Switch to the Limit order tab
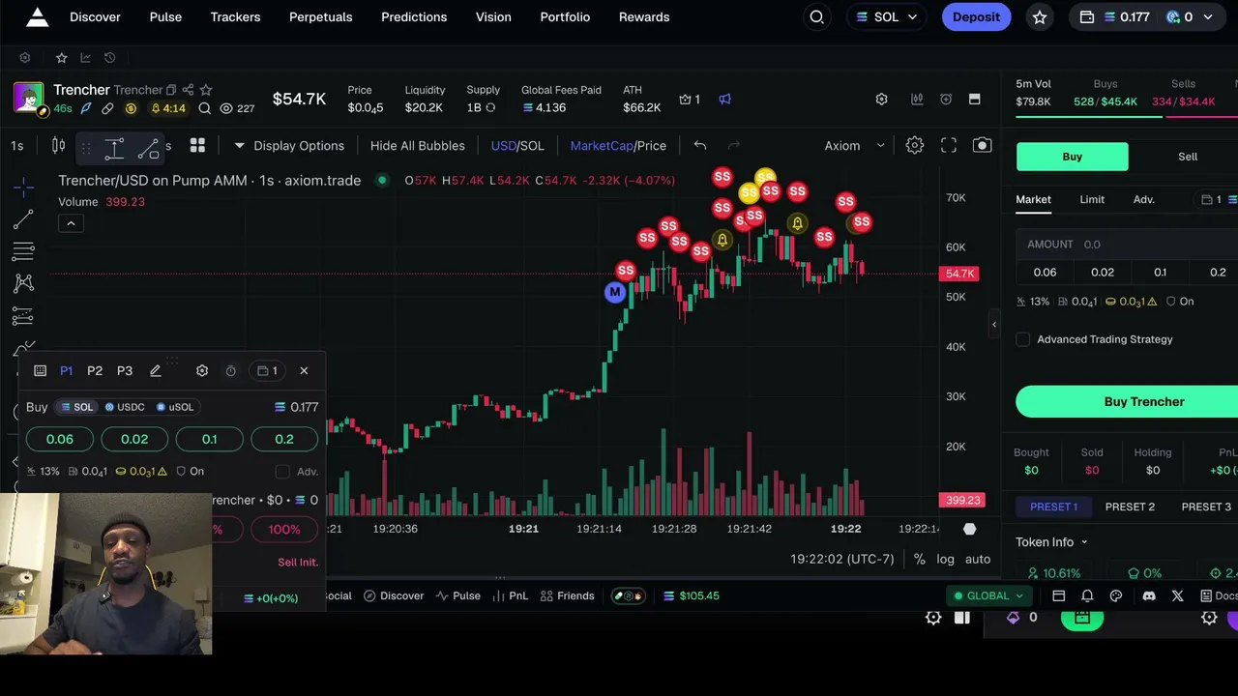 1092,199
